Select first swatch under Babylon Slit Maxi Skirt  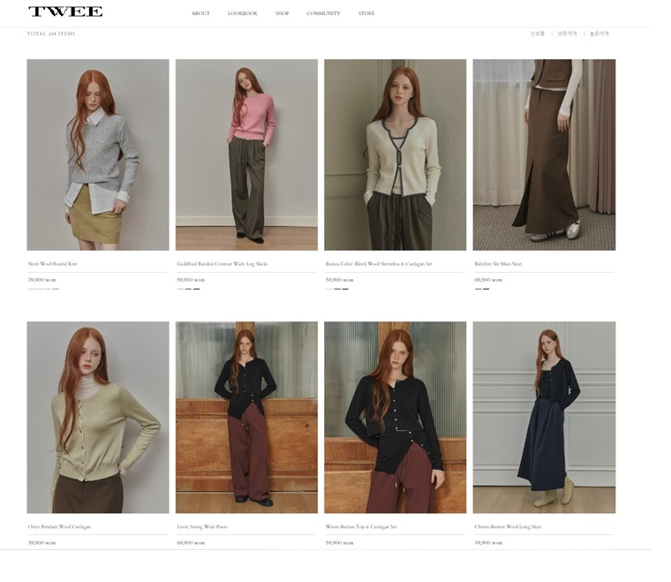[478, 289]
